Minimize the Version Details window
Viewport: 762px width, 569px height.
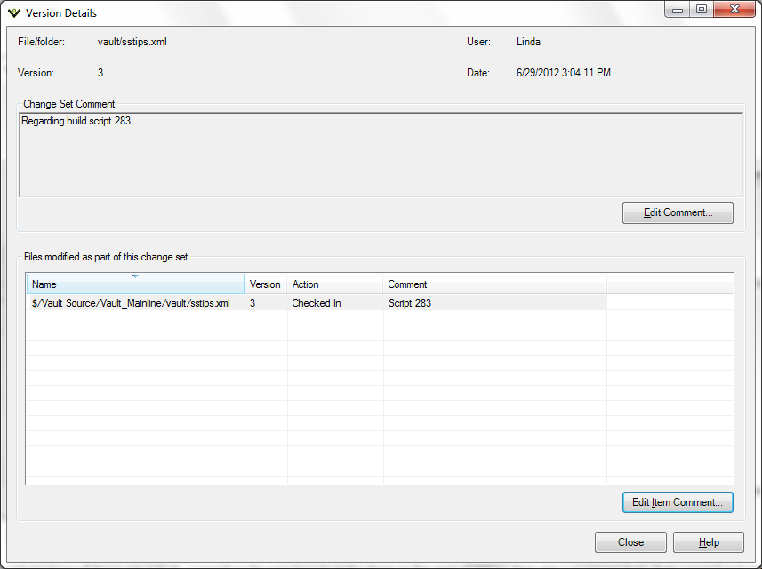click(x=678, y=10)
